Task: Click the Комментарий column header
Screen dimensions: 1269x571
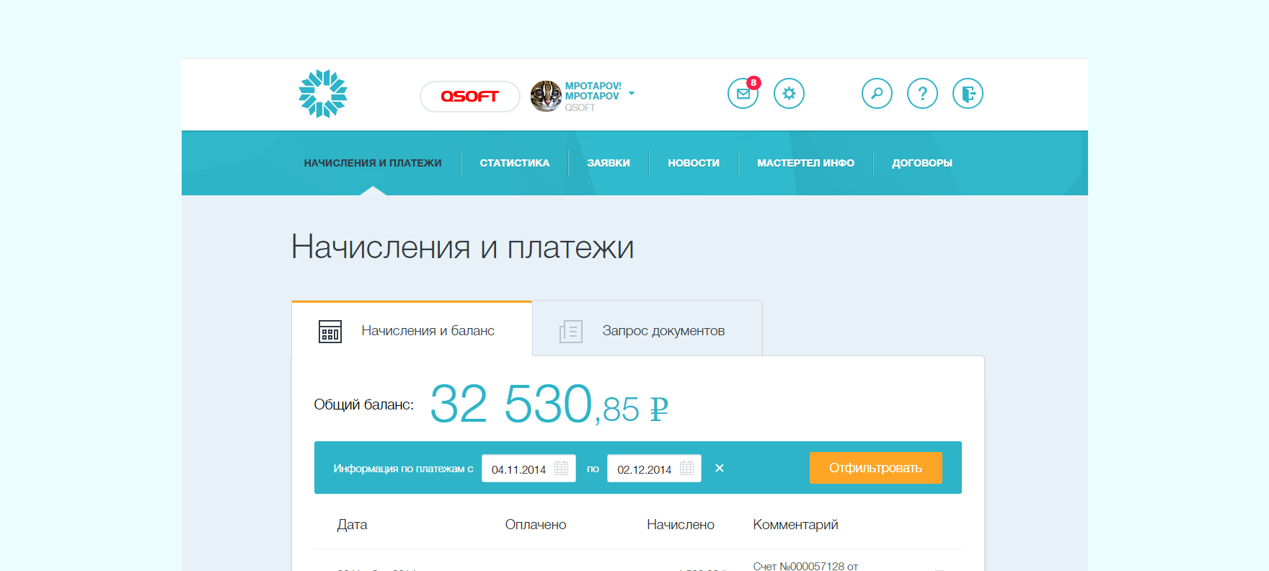Action: click(x=795, y=525)
